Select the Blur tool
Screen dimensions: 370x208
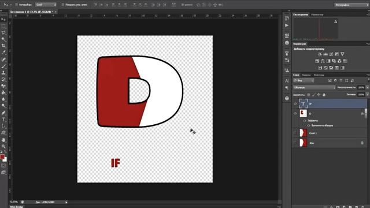[x=3, y=99]
